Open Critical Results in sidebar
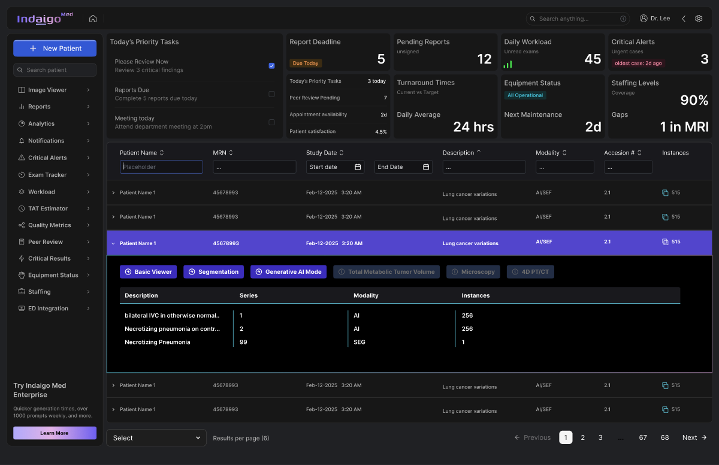Viewport: 719px width, 465px height. click(55, 258)
